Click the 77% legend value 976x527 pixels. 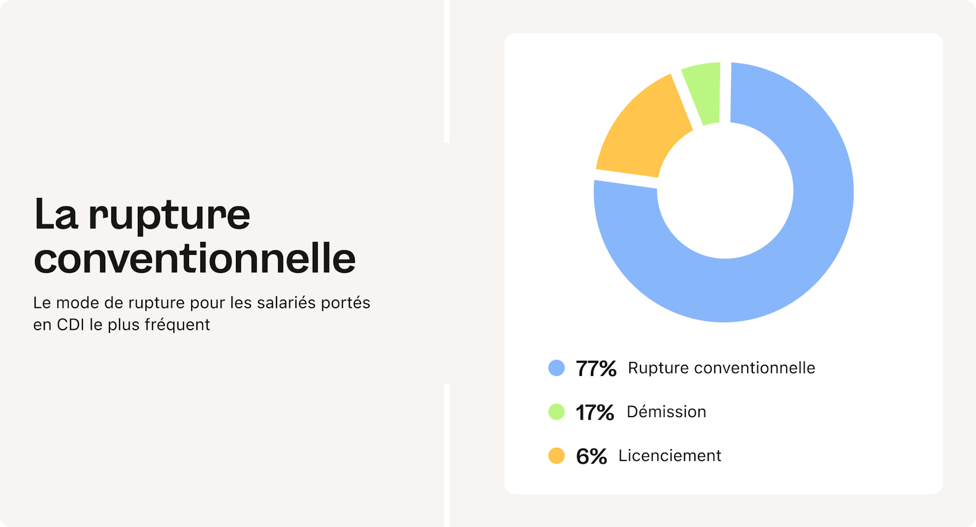tap(596, 368)
